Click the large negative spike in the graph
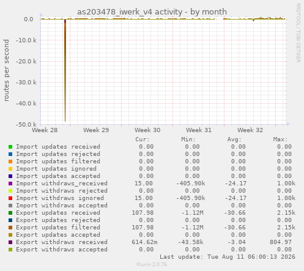Screen dimensions: 304x271 65,70
